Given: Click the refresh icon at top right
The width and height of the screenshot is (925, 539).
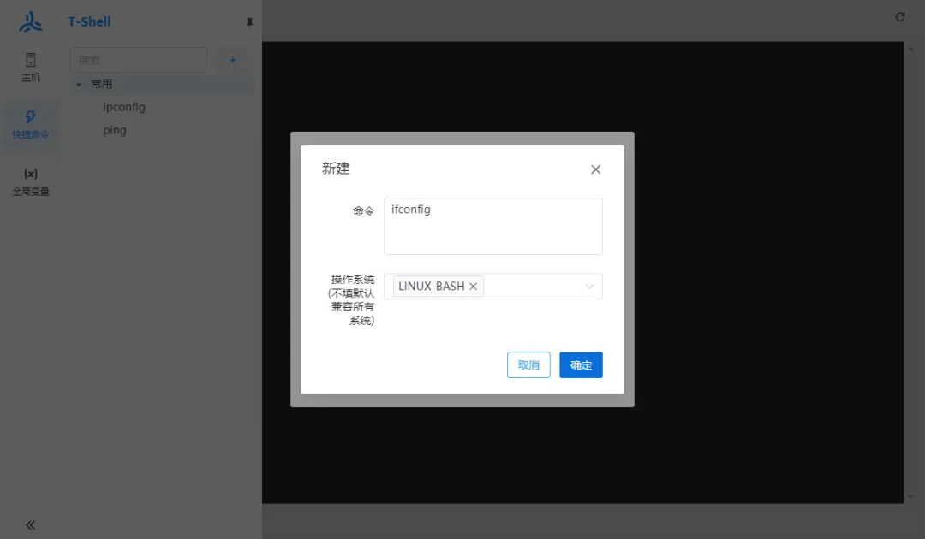Looking at the screenshot, I should (x=899, y=16).
